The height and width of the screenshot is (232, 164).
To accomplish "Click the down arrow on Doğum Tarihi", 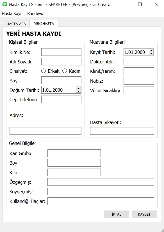I will pos(79,92).
